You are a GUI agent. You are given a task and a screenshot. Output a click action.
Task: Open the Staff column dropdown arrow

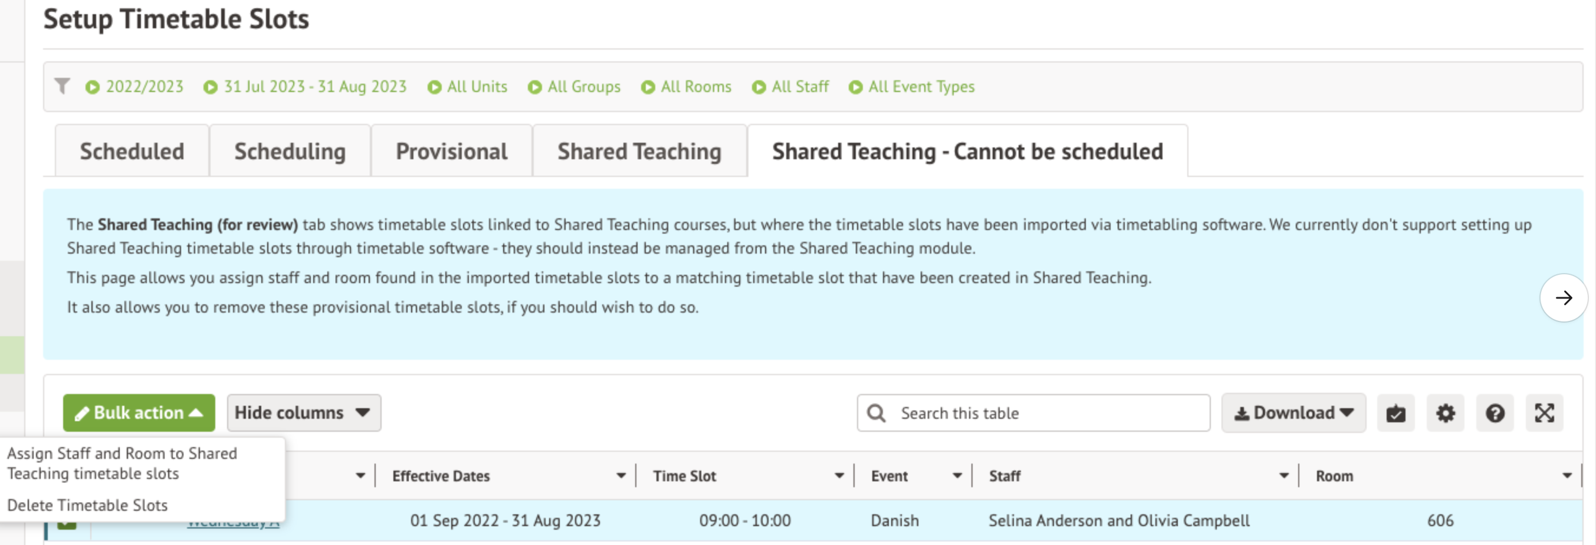point(1283,475)
